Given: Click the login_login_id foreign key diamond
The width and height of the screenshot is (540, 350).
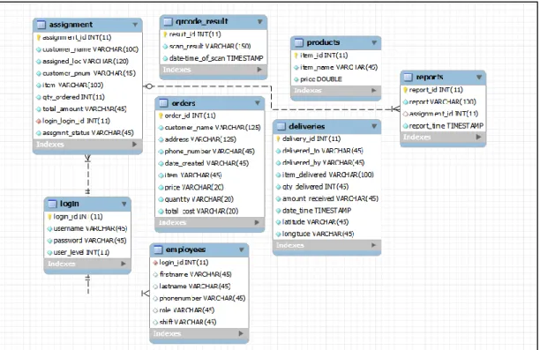Looking at the screenshot, I should [39, 121].
